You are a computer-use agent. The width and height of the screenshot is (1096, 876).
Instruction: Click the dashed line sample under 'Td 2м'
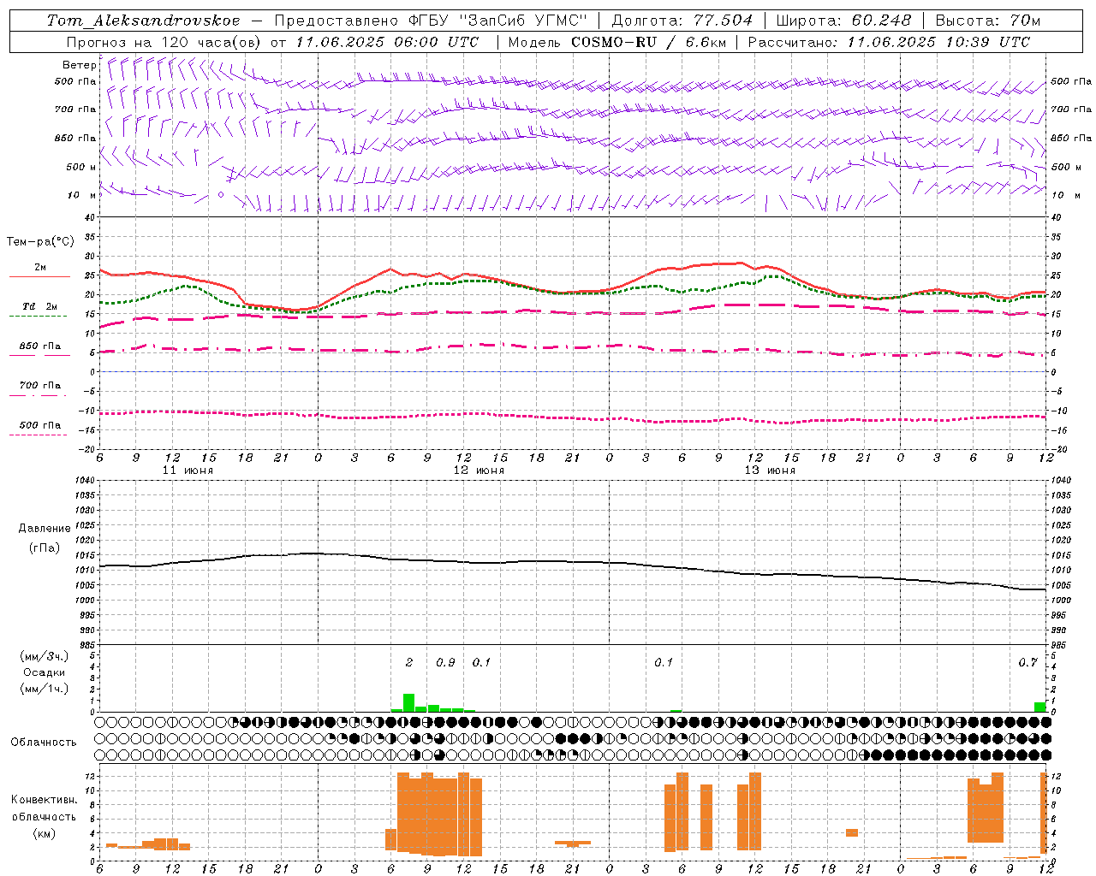click(39, 317)
